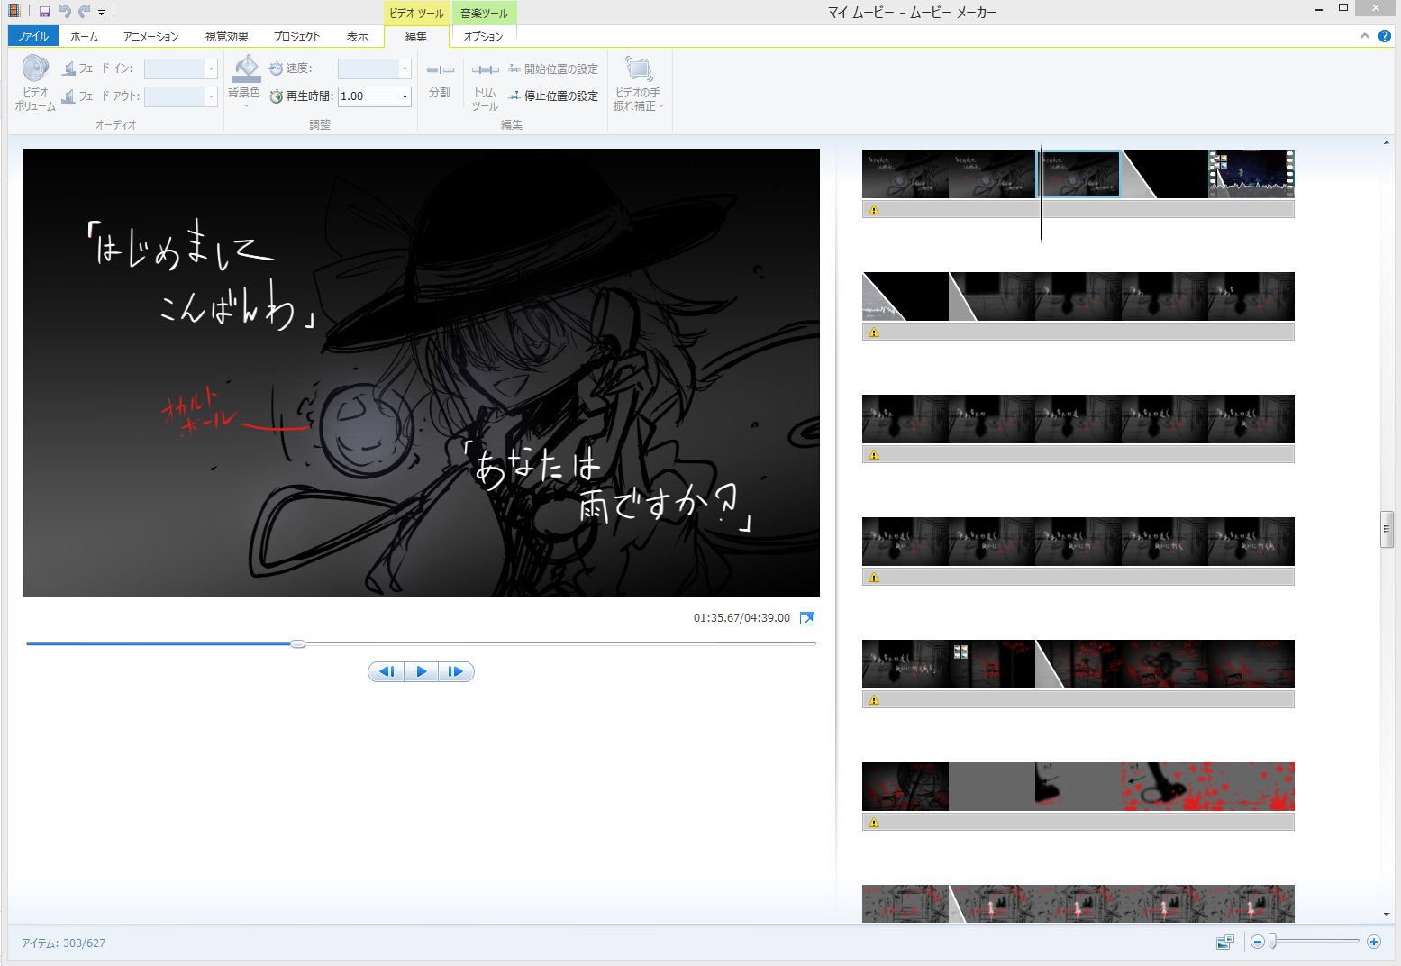Screen dimensions: 1401x966
Task: Click the storyboard scroll down arrow
Action: [x=1387, y=915]
